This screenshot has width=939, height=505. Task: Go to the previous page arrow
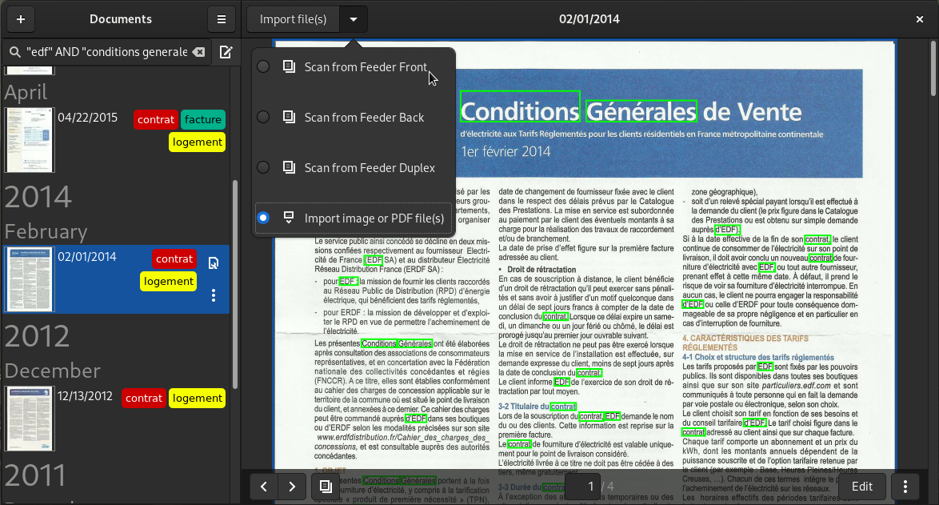pos(264,486)
